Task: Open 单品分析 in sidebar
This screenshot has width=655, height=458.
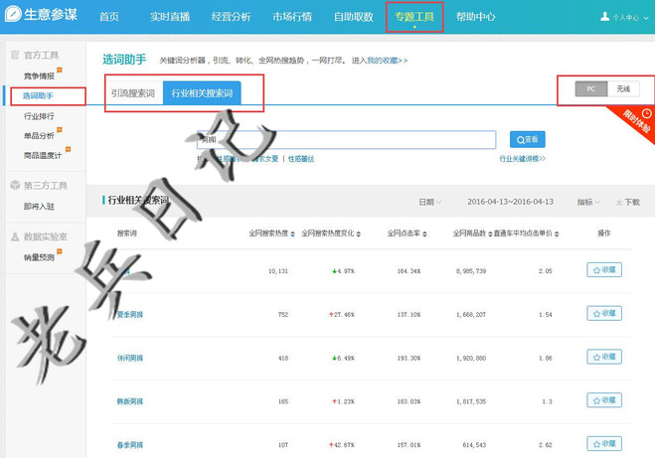Action: point(39,136)
